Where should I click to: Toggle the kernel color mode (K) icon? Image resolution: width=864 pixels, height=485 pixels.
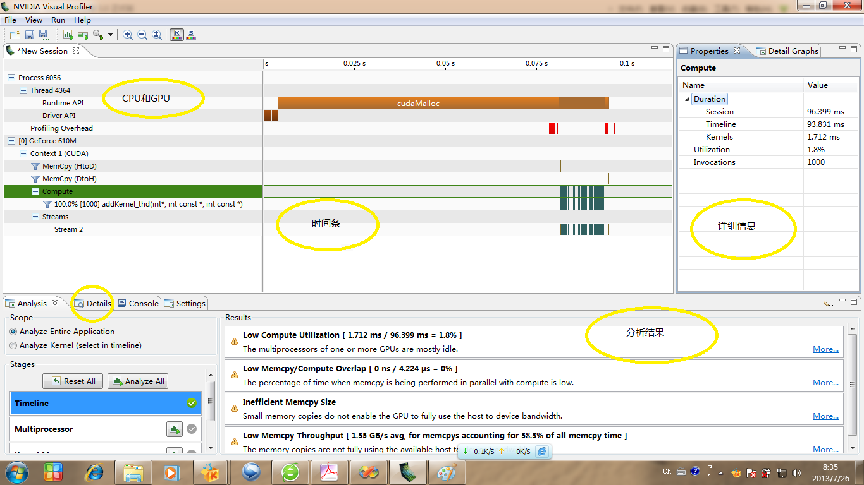point(176,35)
